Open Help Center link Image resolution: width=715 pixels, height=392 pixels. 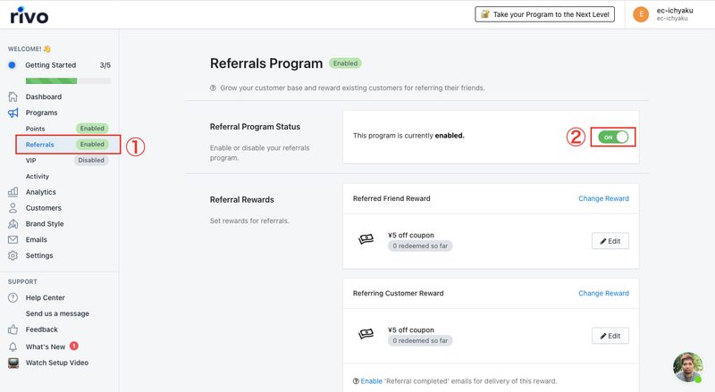[46, 297]
